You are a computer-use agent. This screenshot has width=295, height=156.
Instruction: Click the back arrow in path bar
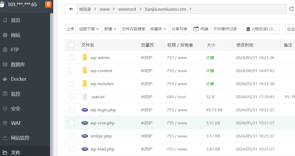point(71,9)
